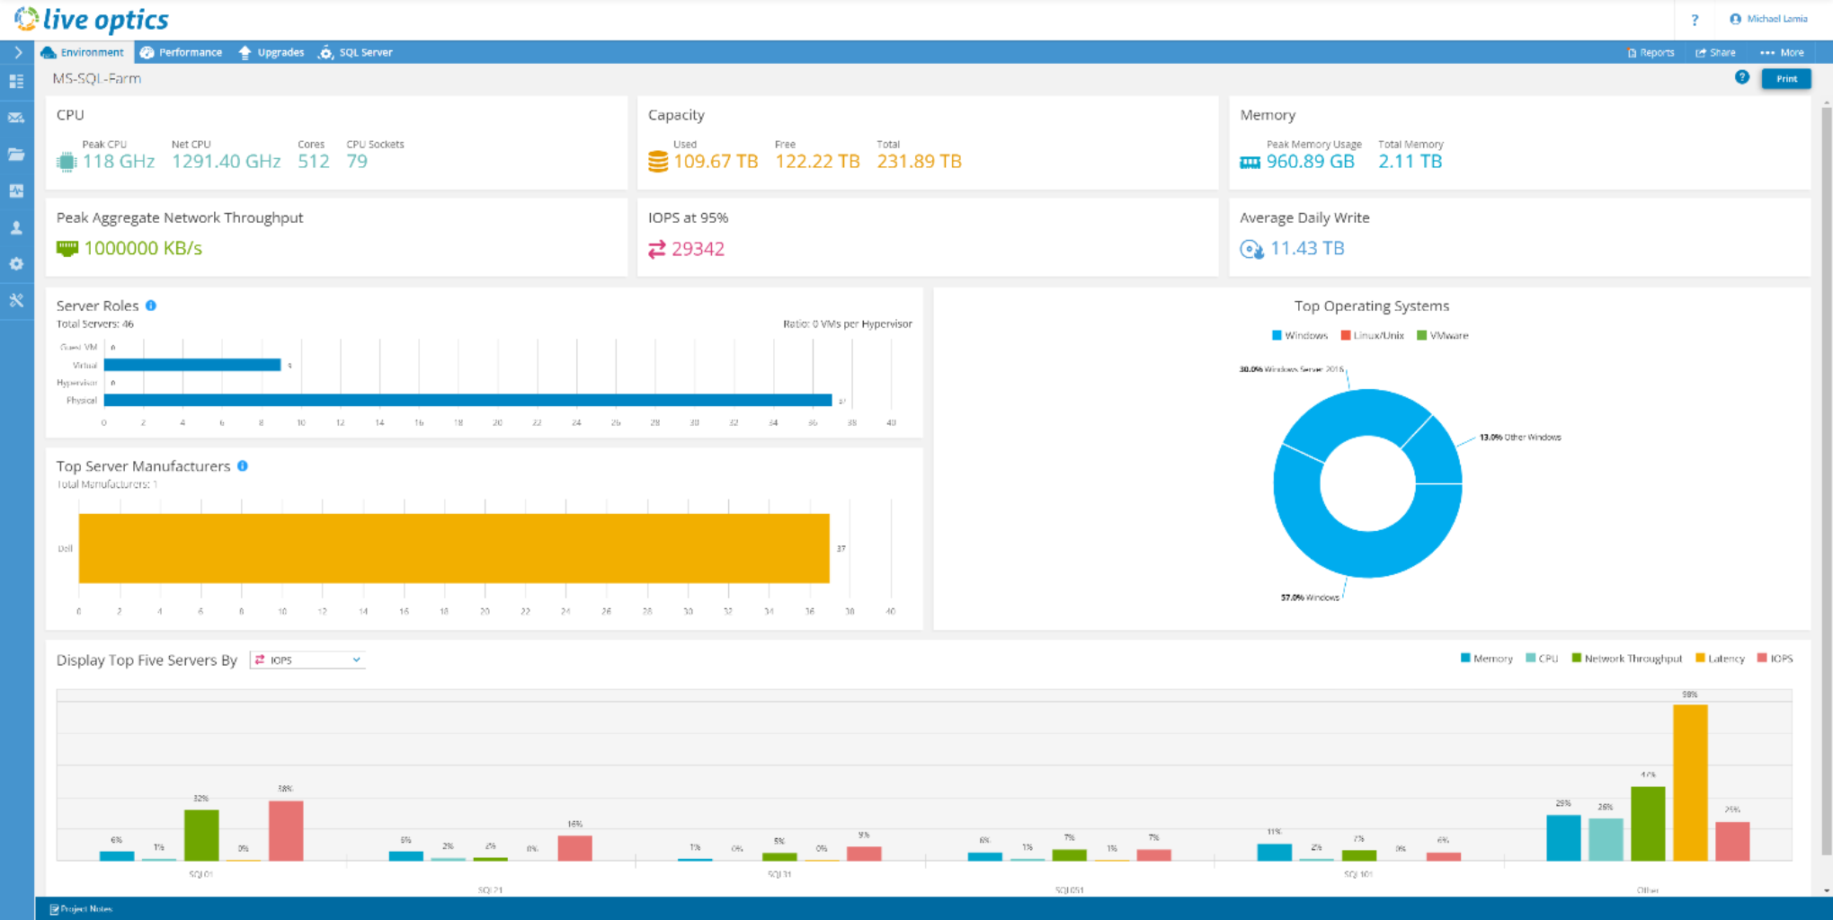This screenshot has width=1833, height=920.
Task: Toggle the Latency series in the legend
Action: click(x=1720, y=659)
